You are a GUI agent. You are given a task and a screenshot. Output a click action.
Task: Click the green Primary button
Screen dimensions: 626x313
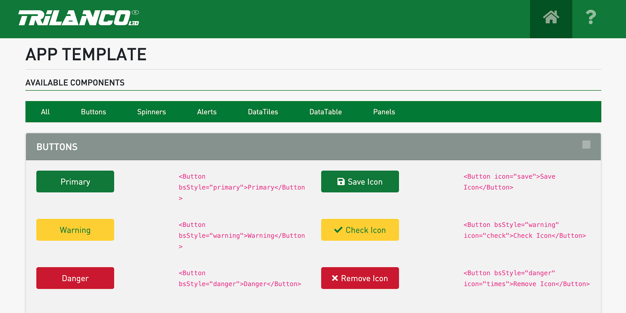click(75, 181)
